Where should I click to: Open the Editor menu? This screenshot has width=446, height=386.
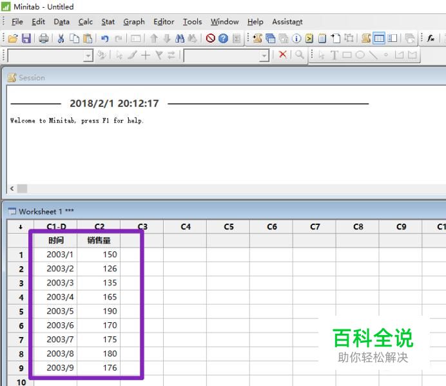coord(164,22)
